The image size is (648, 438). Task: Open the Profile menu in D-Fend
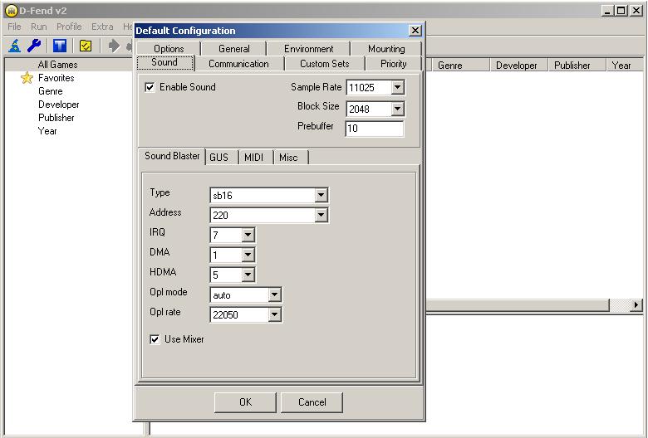click(x=69, y=27)
